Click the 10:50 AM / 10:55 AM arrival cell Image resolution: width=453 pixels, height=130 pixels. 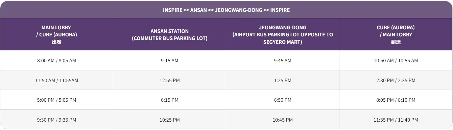[x=396, y=61]
